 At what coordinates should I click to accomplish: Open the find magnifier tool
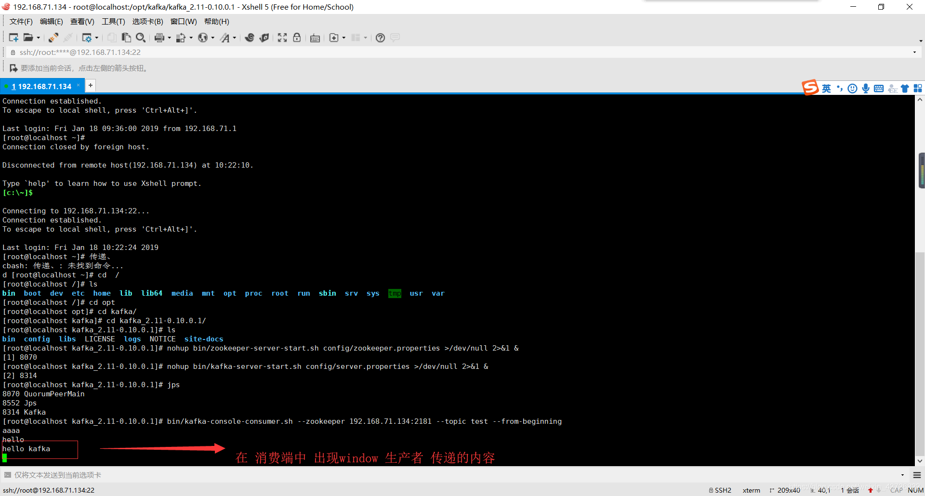(141, 38)
